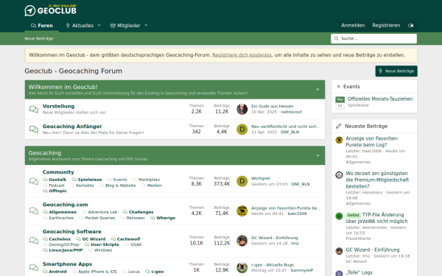This screenshot has width=442, height=276.
Task: Click the avatar beside the Premium-Mitgliedschaft post
Action: tap(339, 175)
